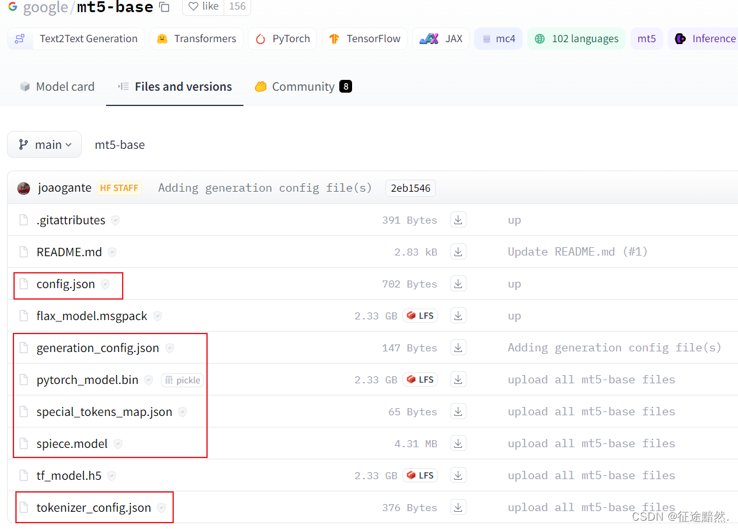
Task: Open the 156 likes count
Action: (237, 6)
